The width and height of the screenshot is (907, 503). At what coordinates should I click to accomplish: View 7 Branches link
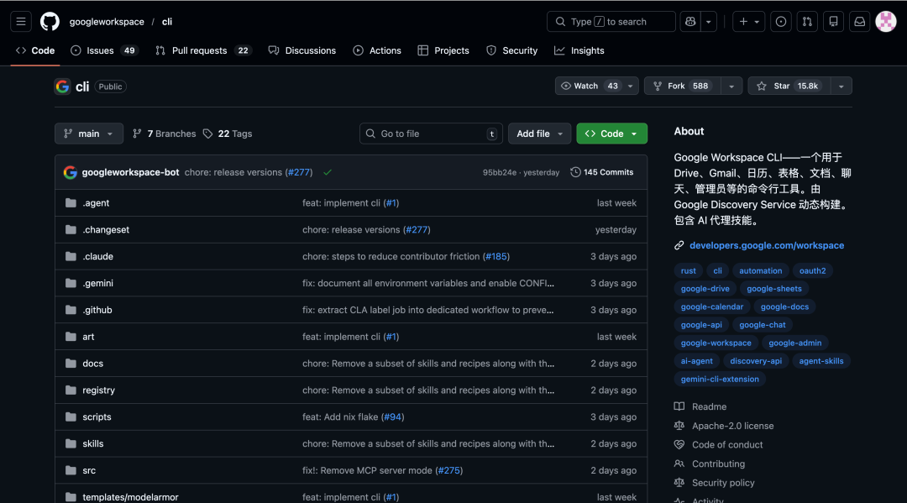click(165, 134)
